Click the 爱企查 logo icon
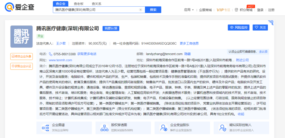The width and height of the screenshot is (285, 138). (x=9, y=7)
